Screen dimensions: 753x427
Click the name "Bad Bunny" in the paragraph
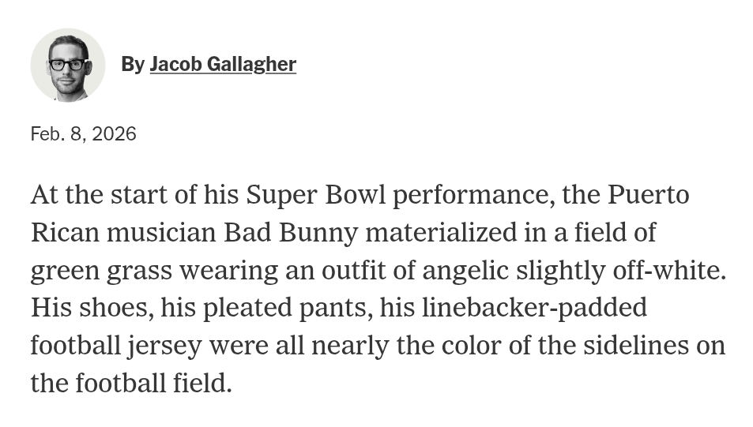[291, 233]
